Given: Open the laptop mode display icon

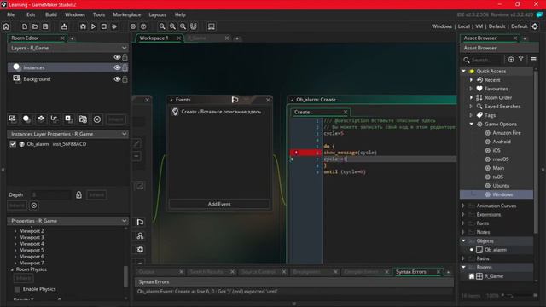Looking at the screenshot, I should point(212,26).
